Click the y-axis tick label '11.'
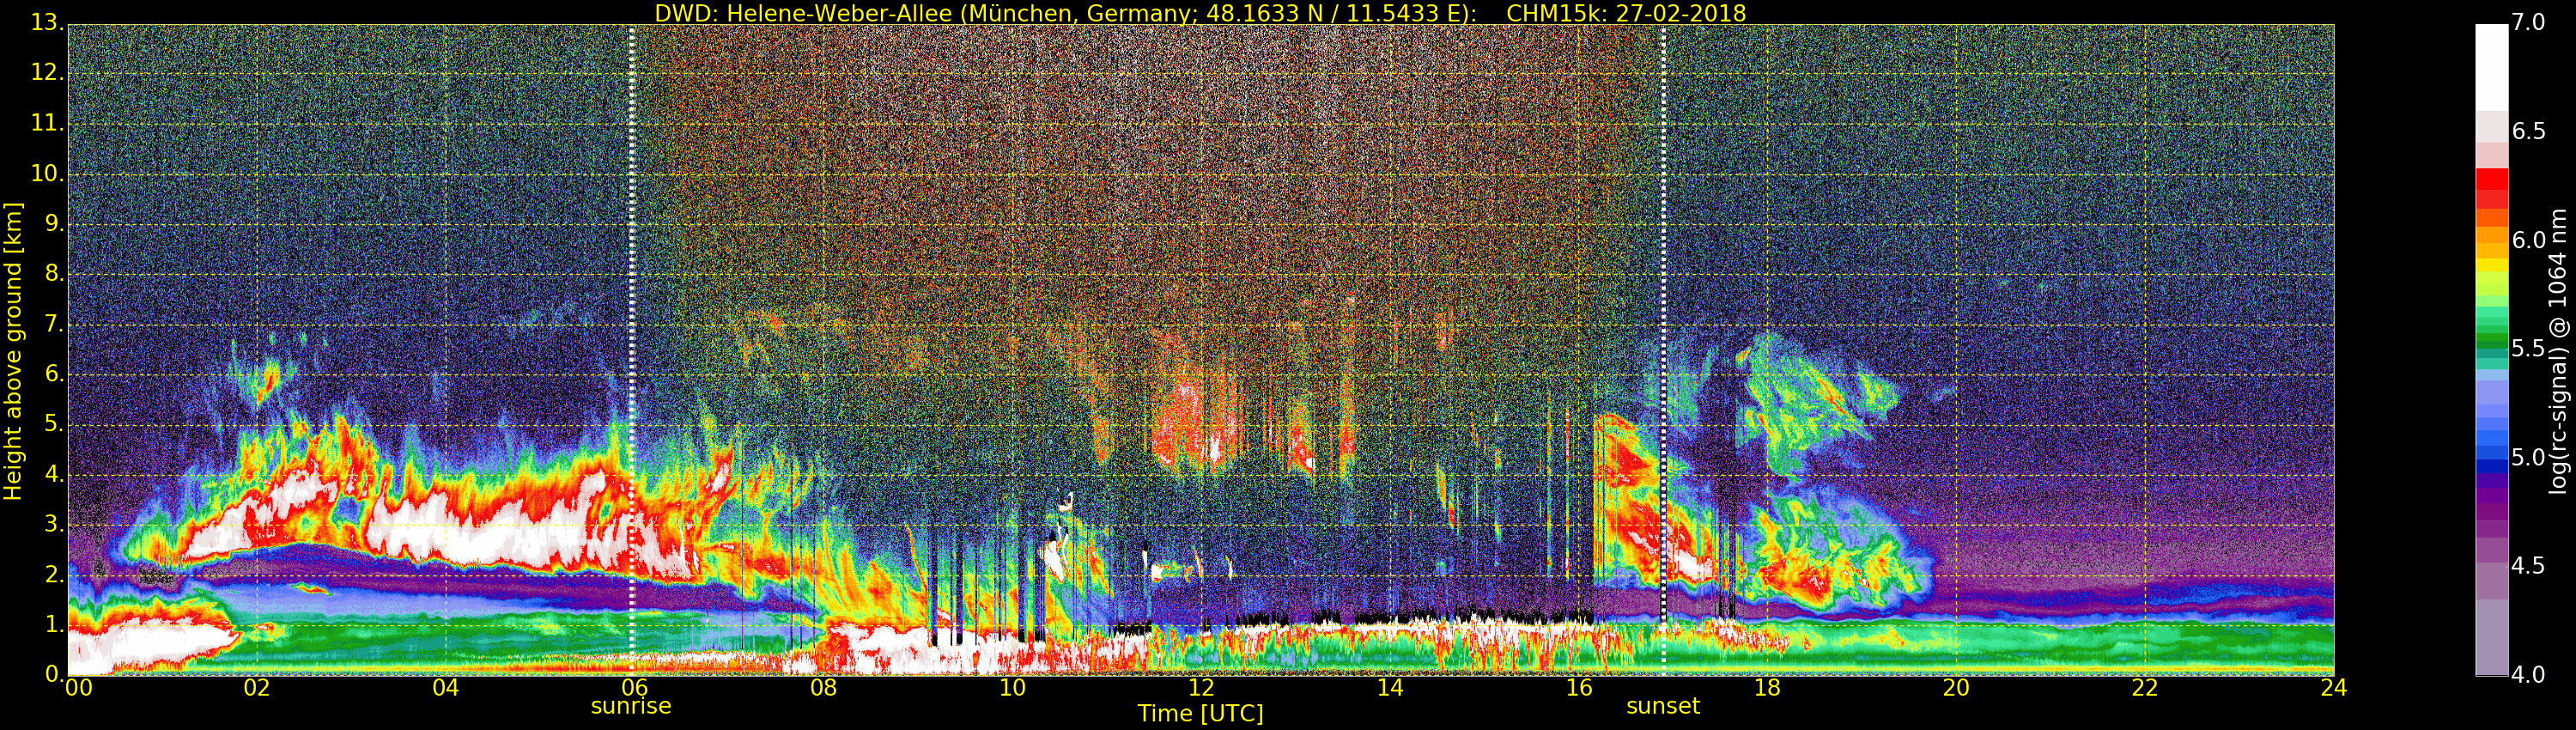 coord(48,123)
